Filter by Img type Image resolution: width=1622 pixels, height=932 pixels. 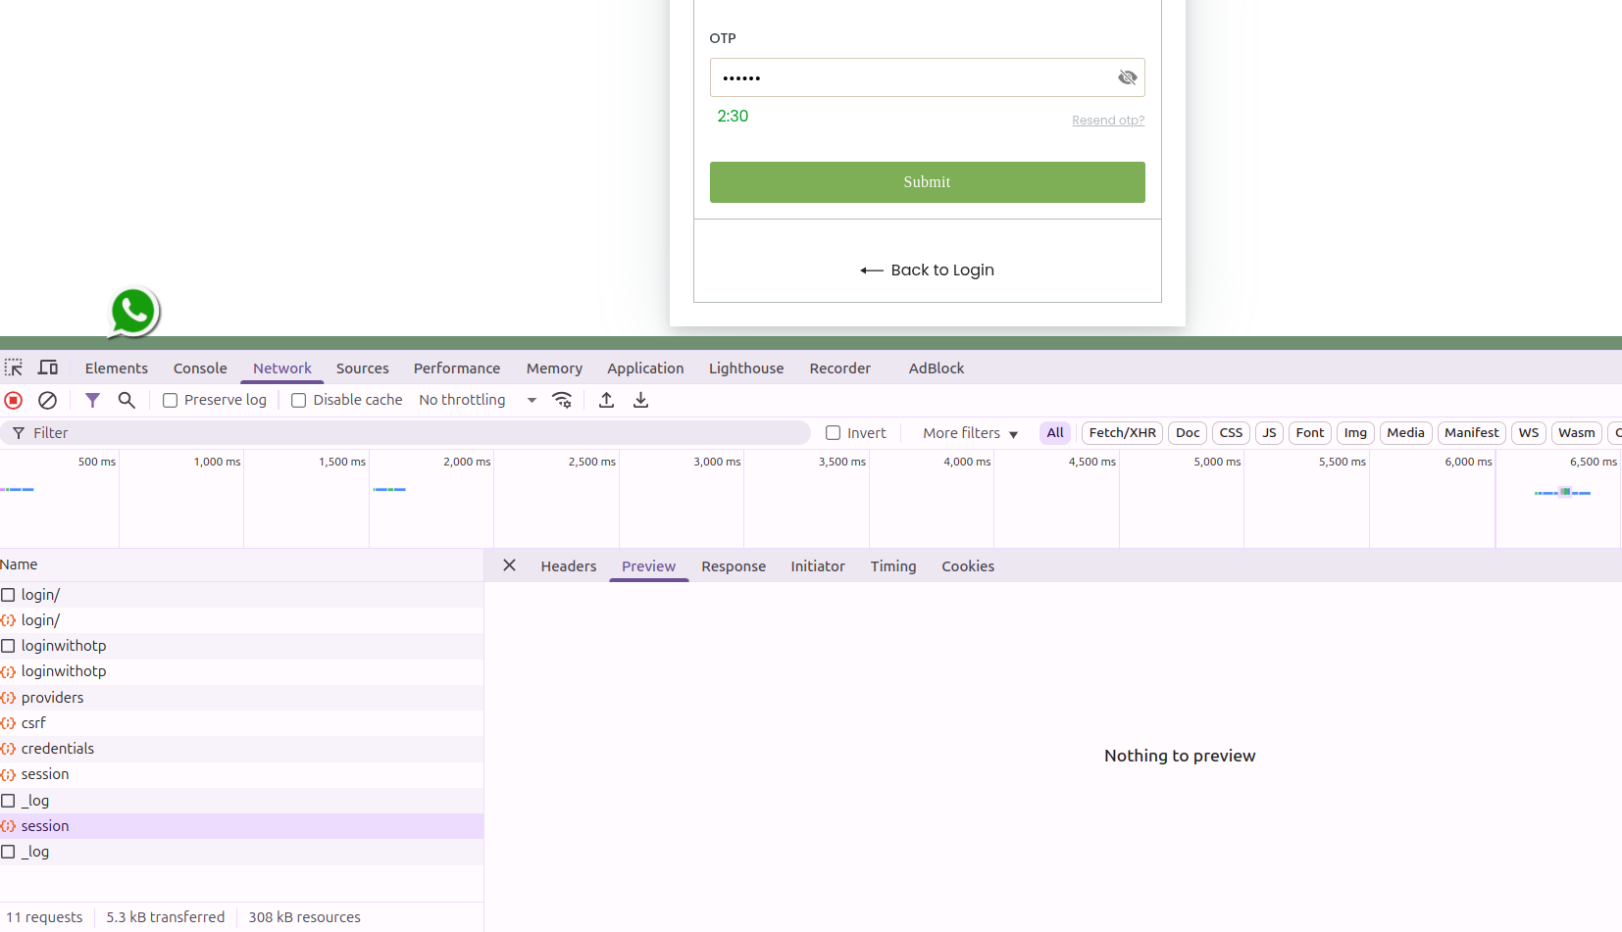tap(1355, 433)
